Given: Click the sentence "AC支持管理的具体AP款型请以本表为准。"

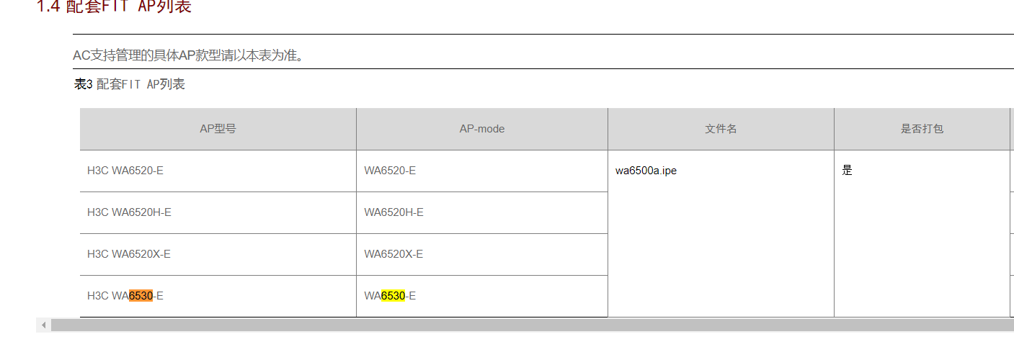Looking at the screenshot, I should coord(188,55).
